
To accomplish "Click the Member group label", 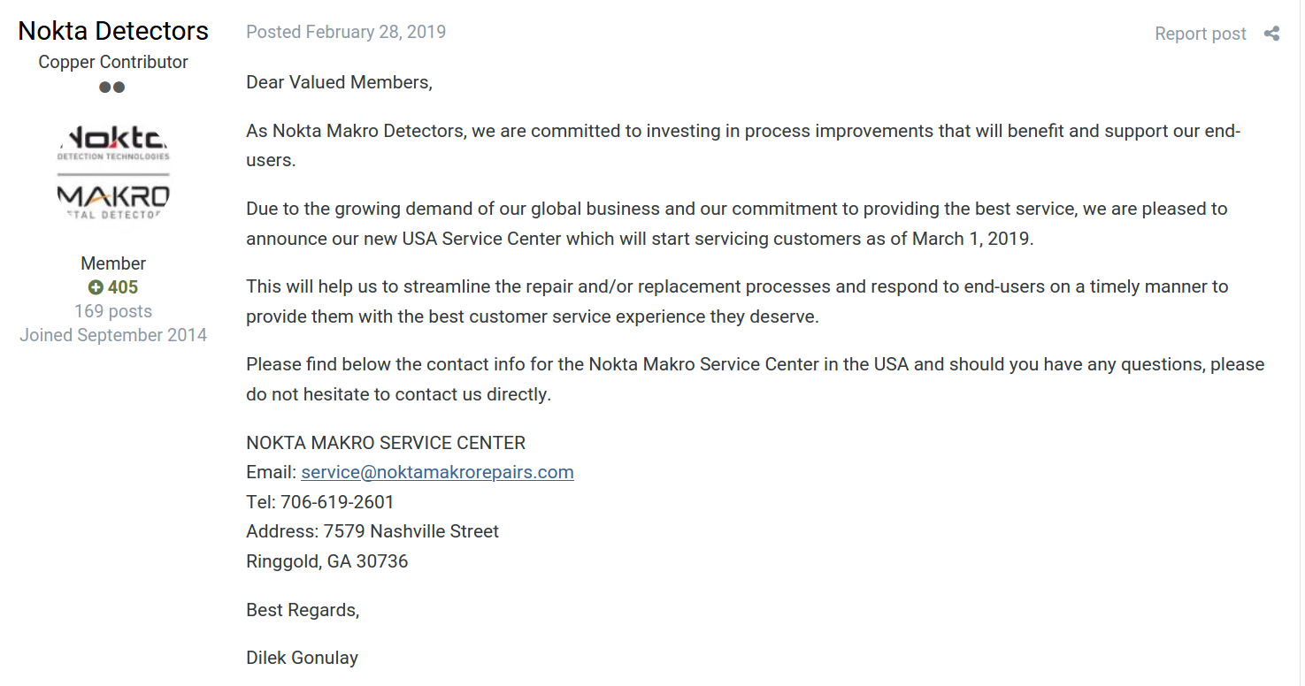I will (113, 263).
